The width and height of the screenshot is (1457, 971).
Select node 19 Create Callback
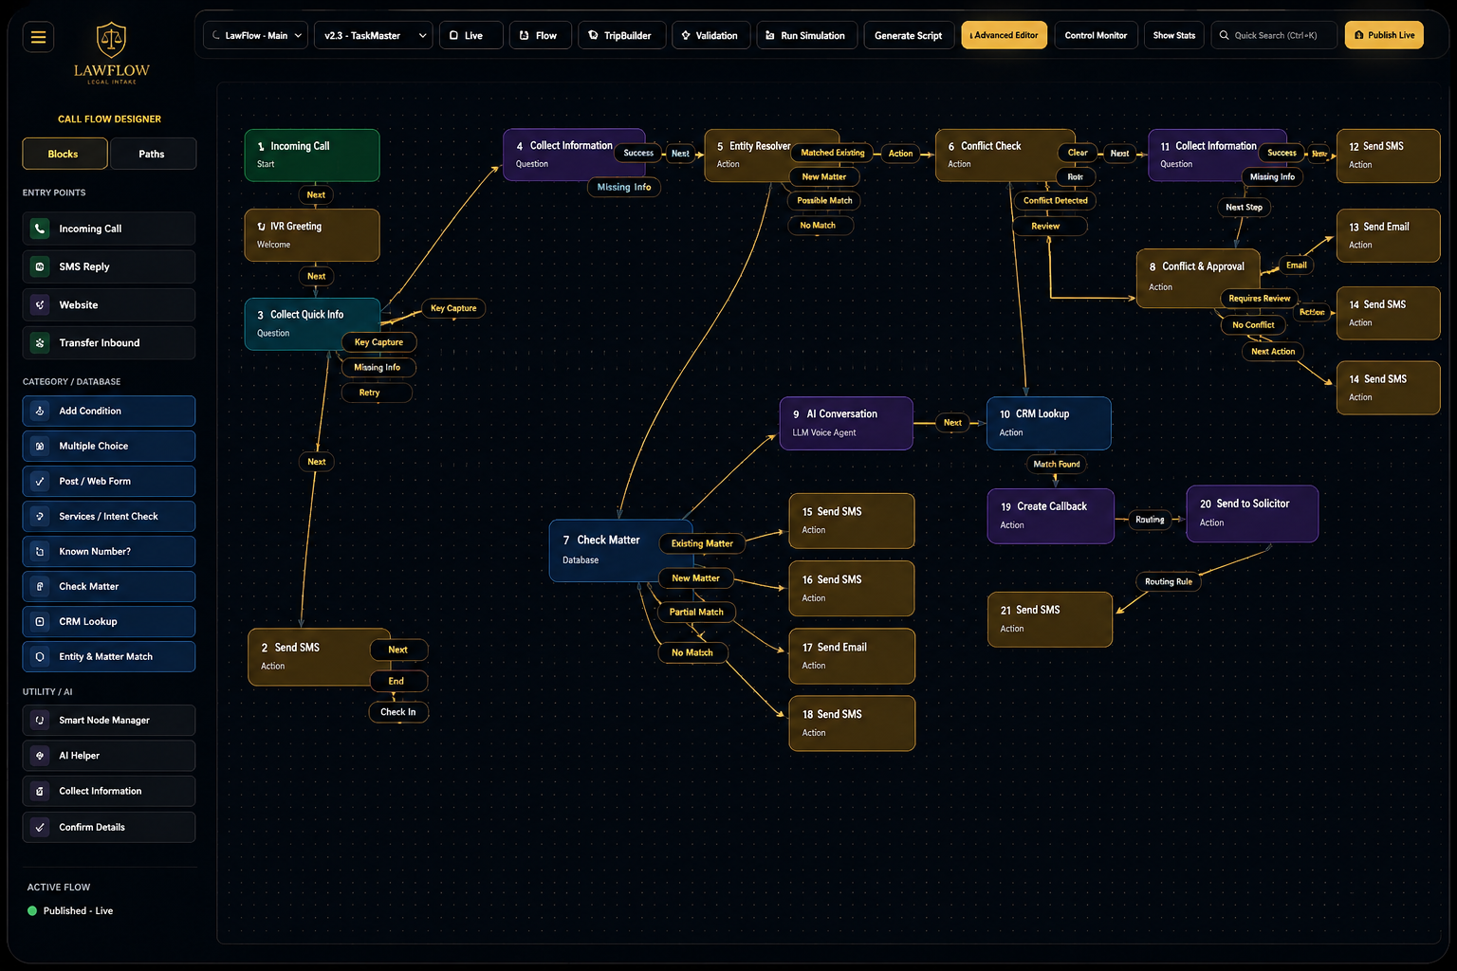coord(1051,516)
